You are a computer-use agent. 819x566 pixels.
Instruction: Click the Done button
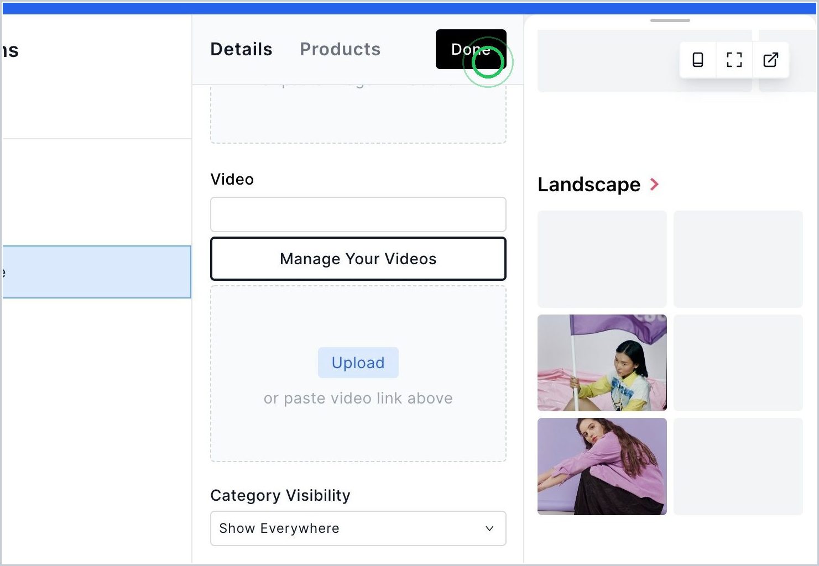tap(471, 49)
